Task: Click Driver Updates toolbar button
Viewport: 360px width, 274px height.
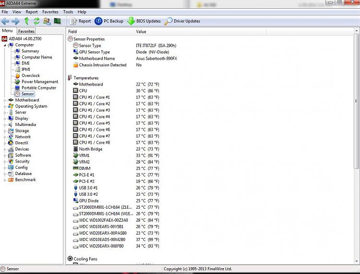Action: coord(182,21)
